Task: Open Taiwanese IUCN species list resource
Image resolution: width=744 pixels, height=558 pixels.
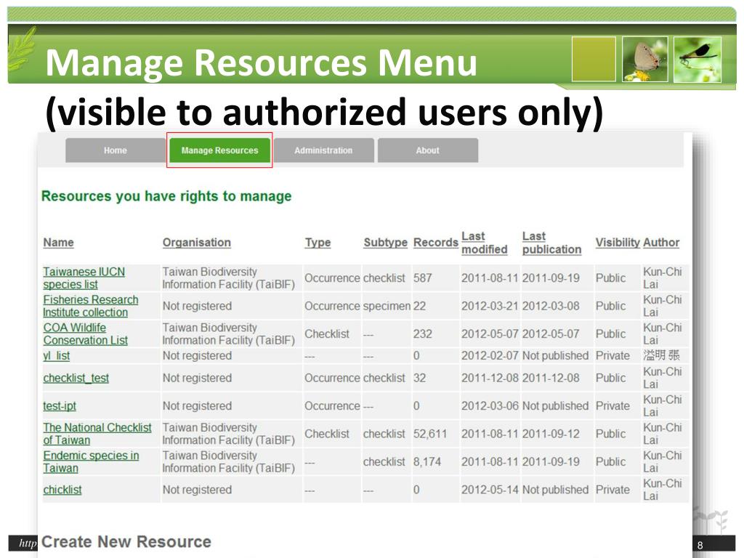Action: coord(84,278)
